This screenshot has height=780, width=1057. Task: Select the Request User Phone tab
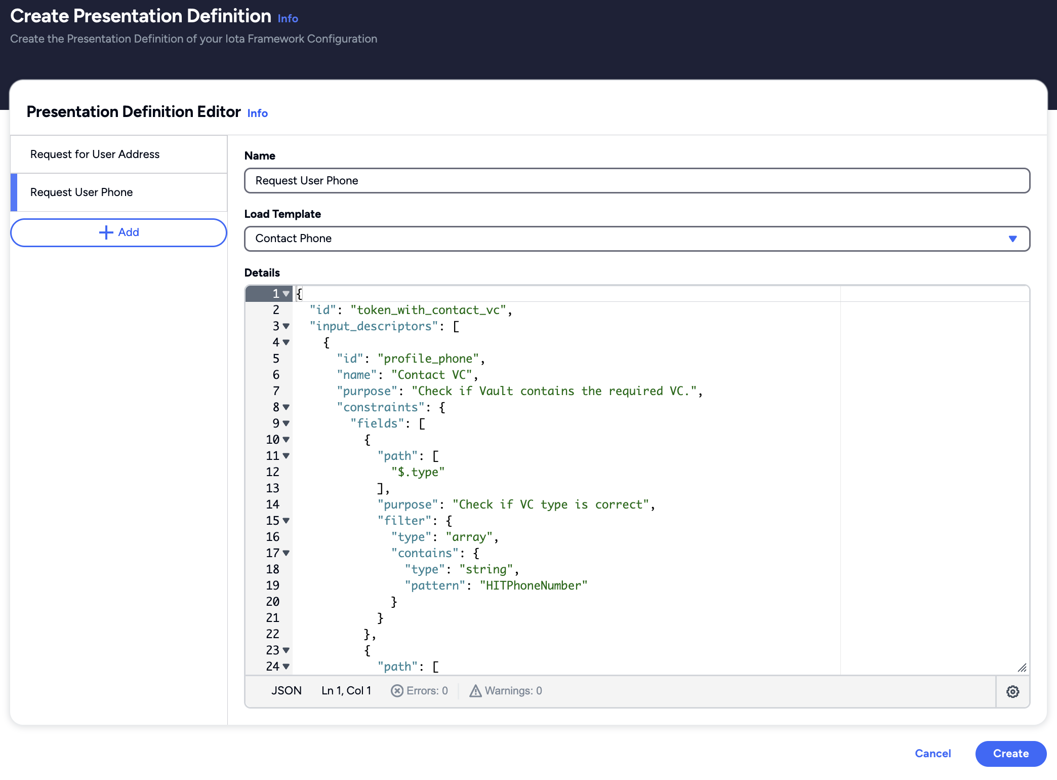(x=119, y=191)
